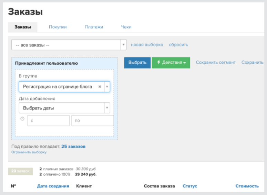Image resolution: width=267 pixels, height=195 pixels.
Task: Click the 'Дата добавления' label
Action: pyautogui.click(x=37, y=99)
